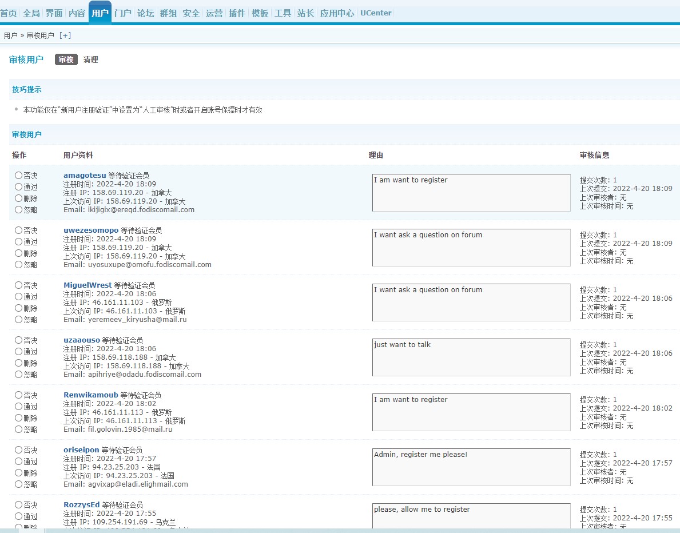Image resolution: width=680 pixels, height=533 pixels.
Task: Open the 运营 navigation tab
Action: point(214,13)
